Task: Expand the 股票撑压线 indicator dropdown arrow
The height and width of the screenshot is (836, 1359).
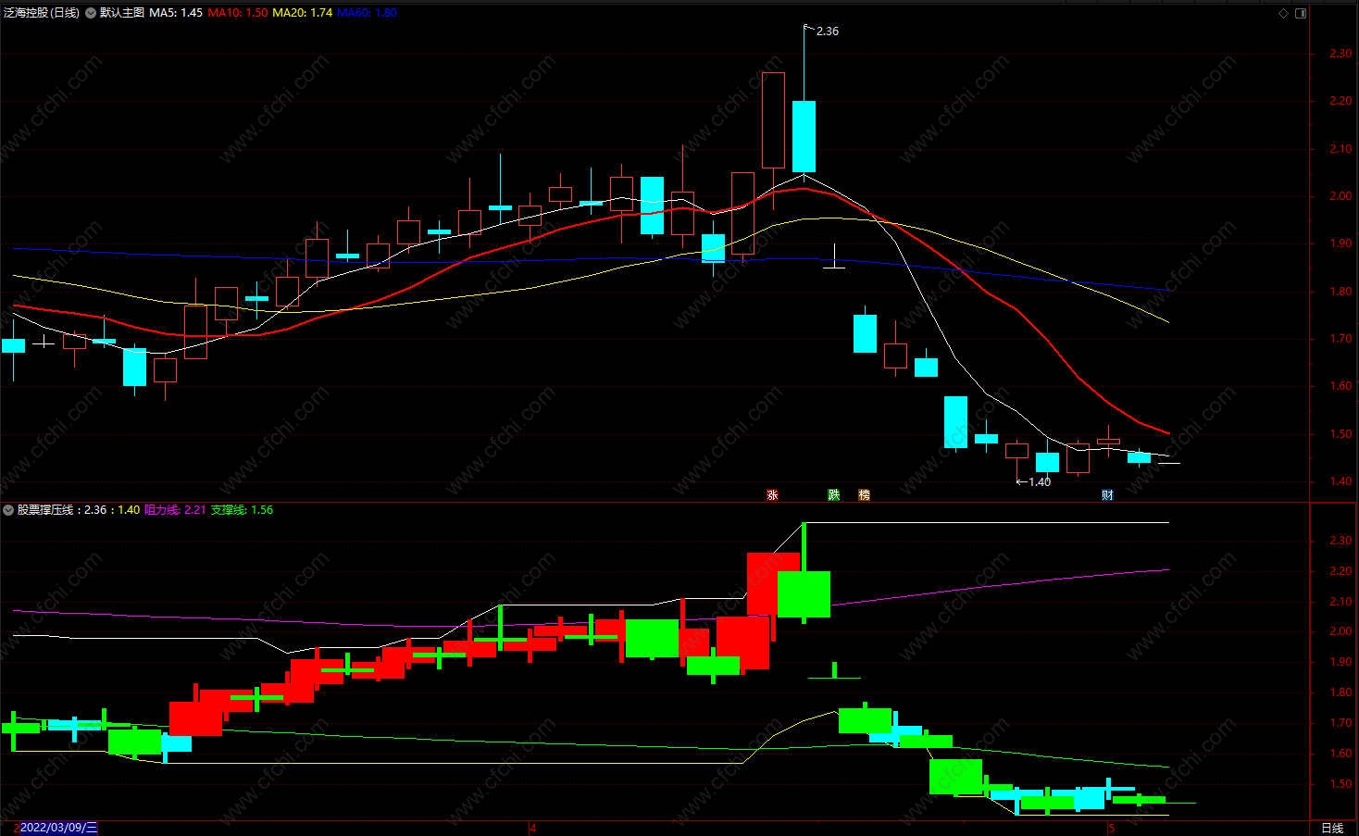Action: 8,510
